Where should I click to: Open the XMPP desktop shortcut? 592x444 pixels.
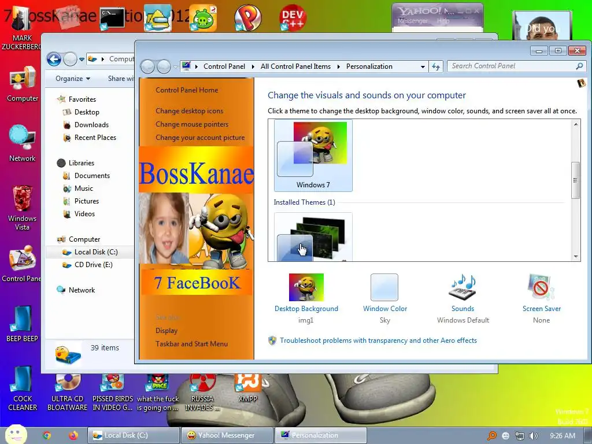point(247,388)
